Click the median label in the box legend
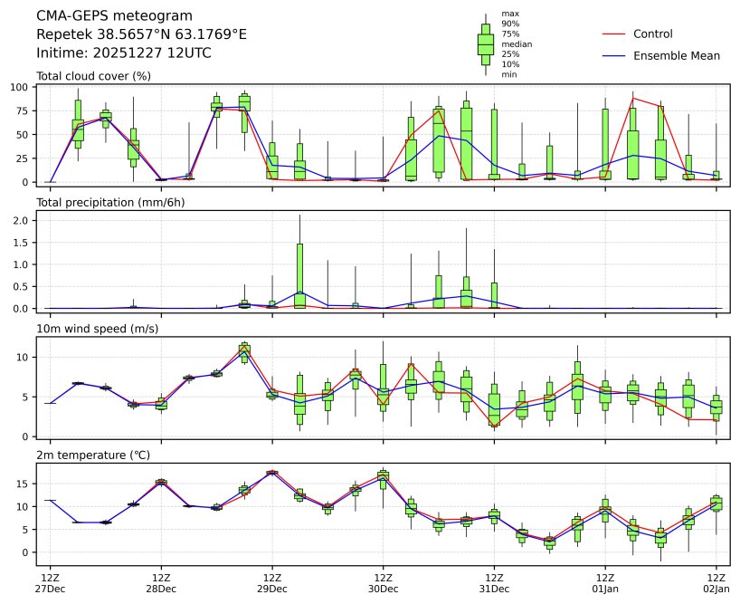Screen dimensions: 740x604 point(516,43)
